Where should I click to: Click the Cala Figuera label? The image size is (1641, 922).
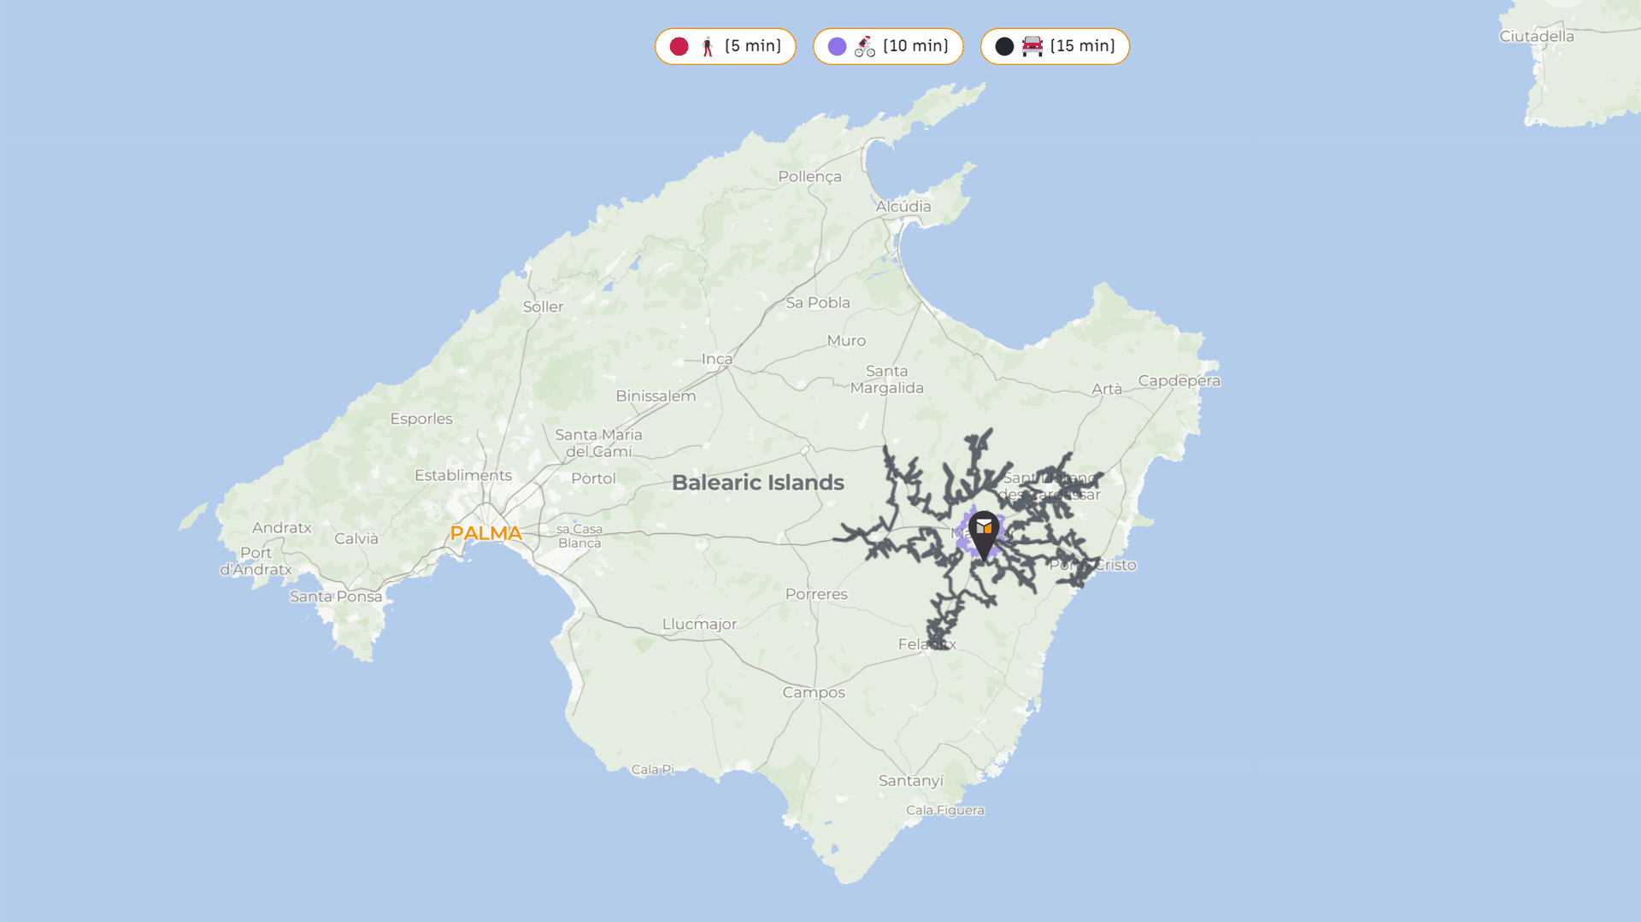coord(945,810)
